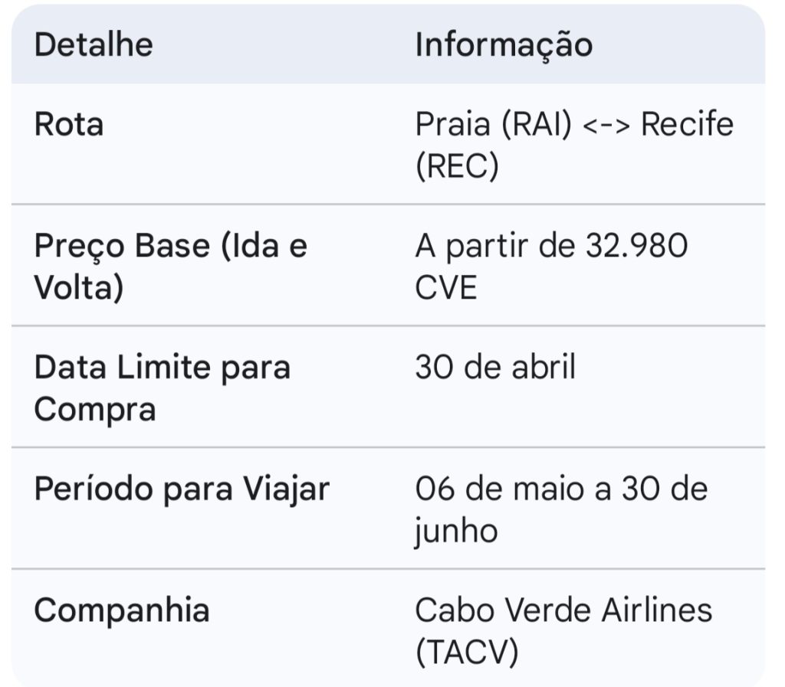This screenshot has width=785, height=687.
Task: Select the "30 de abril" deadline value
Action: point(495,368)
